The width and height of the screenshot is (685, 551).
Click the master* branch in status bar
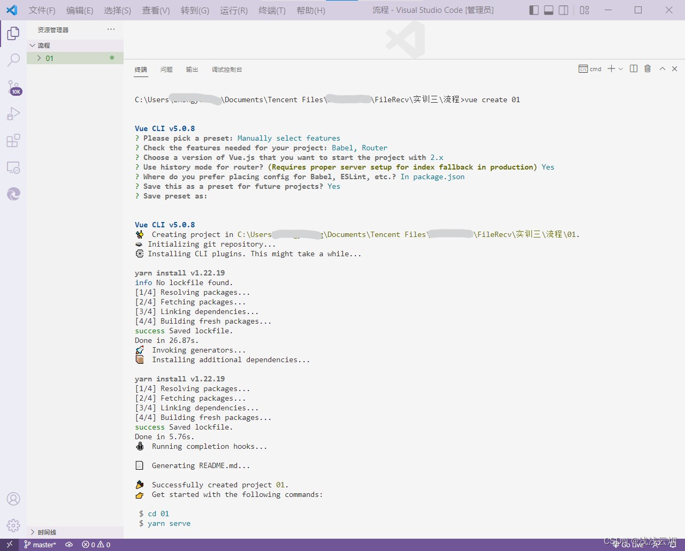tap(40, 545)
